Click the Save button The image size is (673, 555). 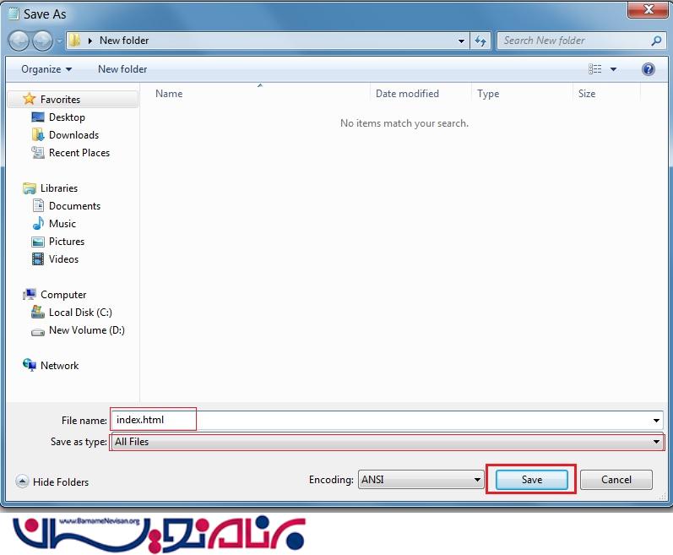point(532,480)
